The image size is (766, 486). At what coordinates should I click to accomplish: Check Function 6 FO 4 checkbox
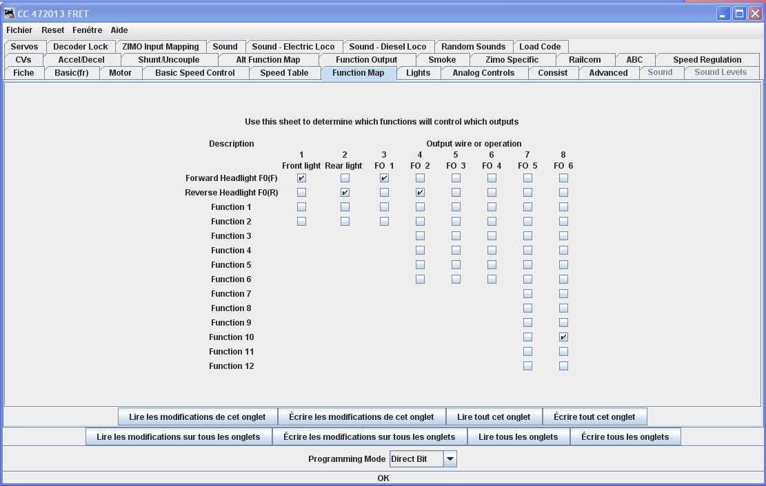[x=492, y=279]
